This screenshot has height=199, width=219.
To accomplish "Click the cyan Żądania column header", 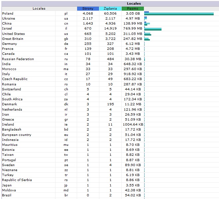I will click(x=110, y=8).
